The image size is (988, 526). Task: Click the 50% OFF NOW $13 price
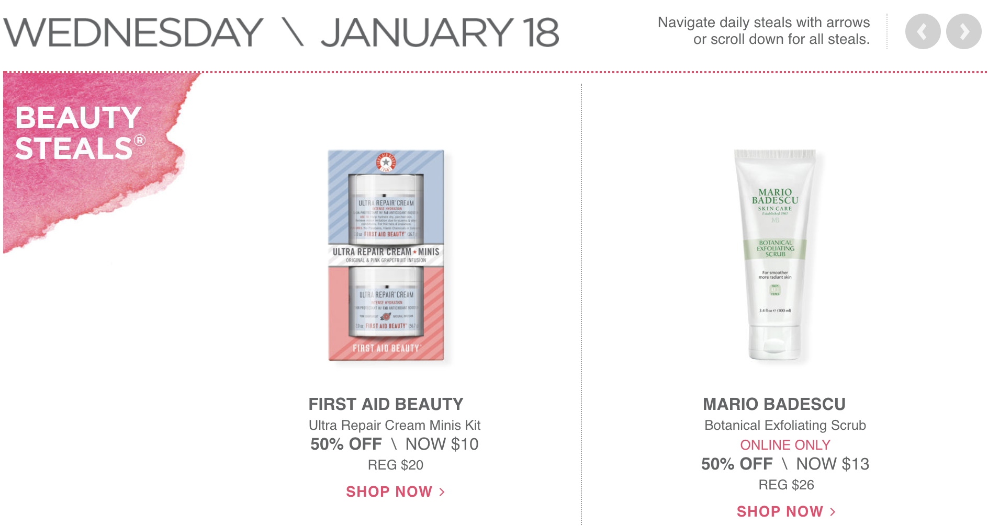pos(785,464)
